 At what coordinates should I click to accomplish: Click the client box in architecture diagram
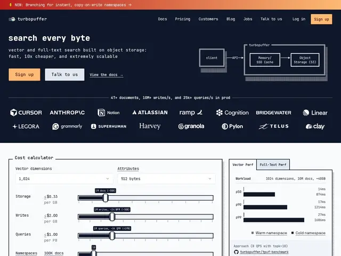click(x=212, y=58)
